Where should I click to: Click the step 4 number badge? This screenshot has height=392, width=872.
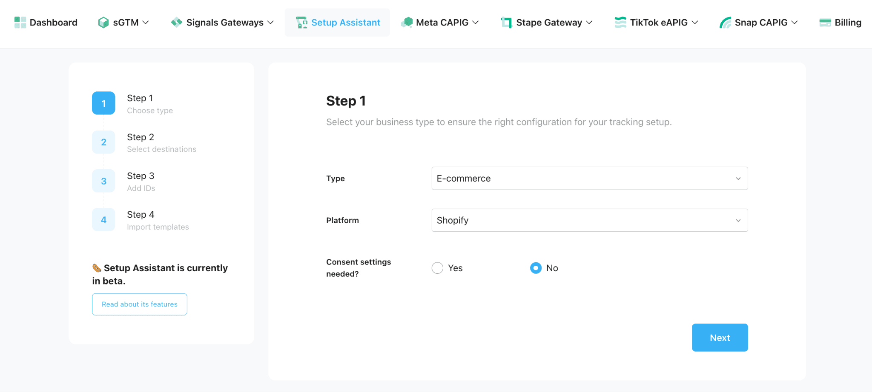tap(103, 220)
